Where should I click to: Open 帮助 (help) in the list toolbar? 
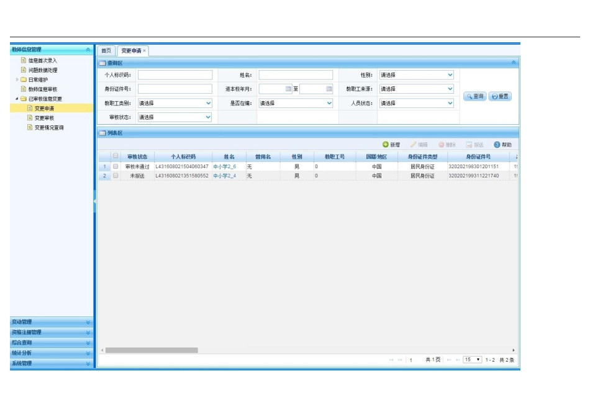[x=502, y=145]
